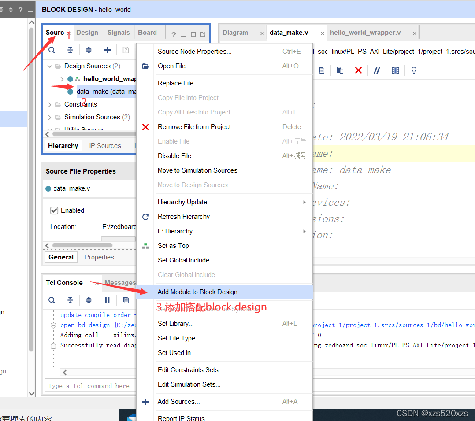Click search icon in Sources panel toolbar
The image size is (475, 421).
[x=52, y=50]
